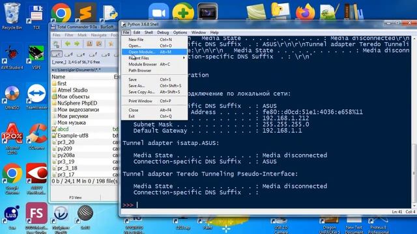
Task: Open the Help menu in Python Shell
Action: click(x=214, y=32)
